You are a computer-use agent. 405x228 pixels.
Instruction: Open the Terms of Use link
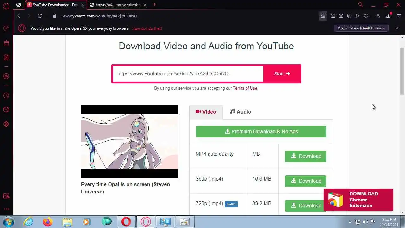pos(245,88)
